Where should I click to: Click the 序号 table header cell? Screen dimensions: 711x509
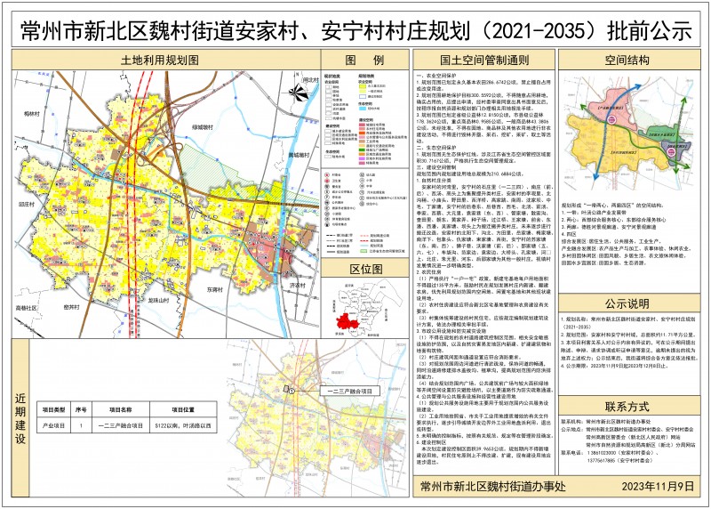point(81,409)
